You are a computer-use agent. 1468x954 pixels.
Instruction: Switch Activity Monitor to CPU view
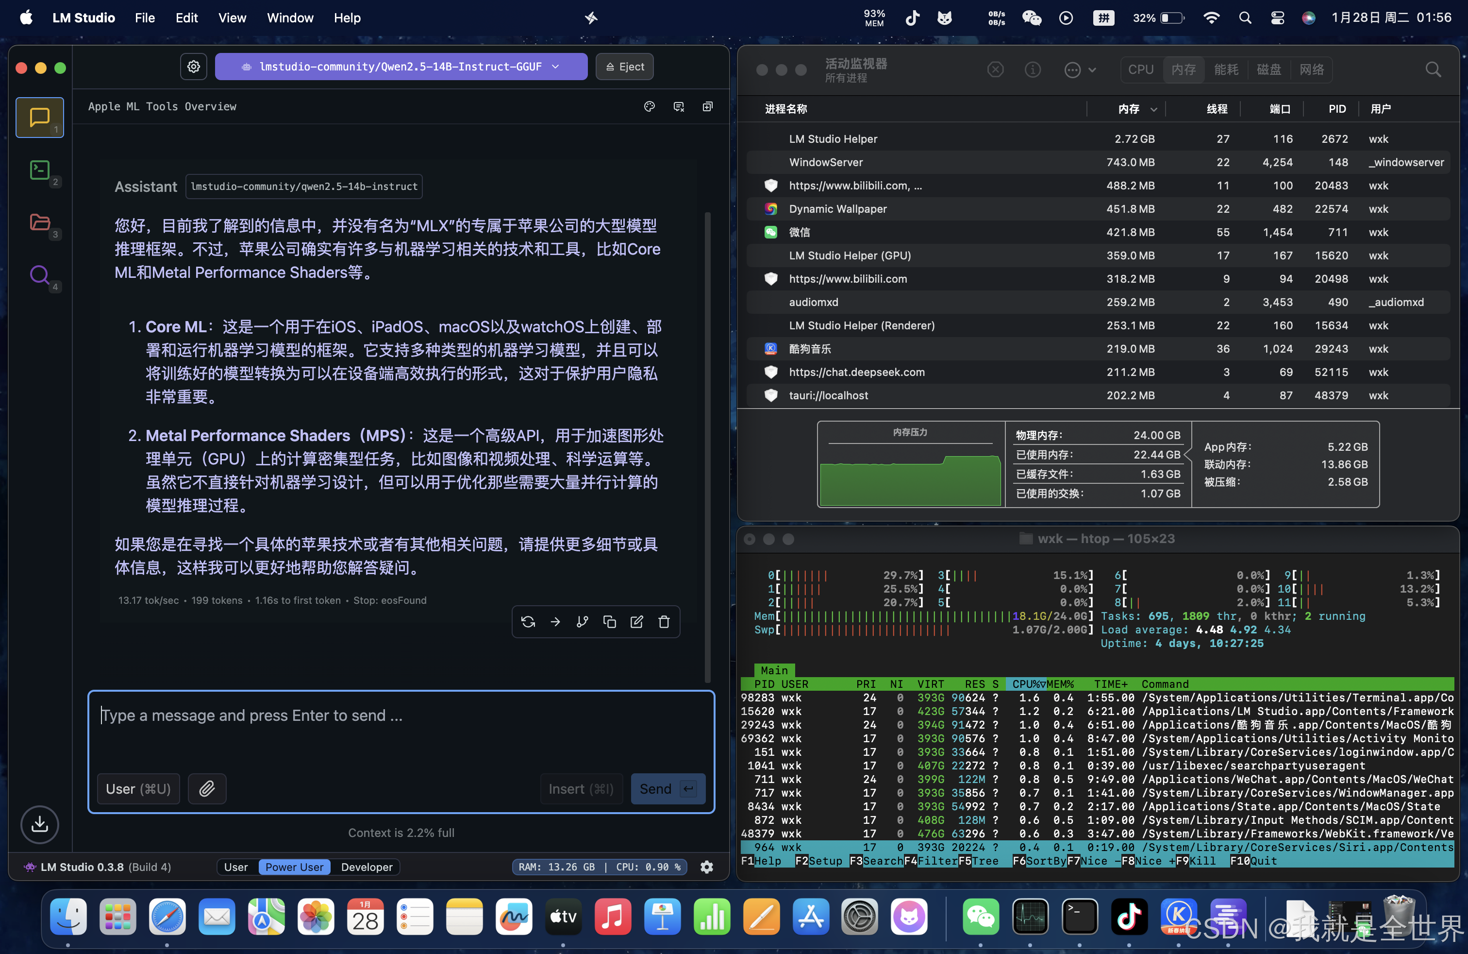[x=1140, y=69]
